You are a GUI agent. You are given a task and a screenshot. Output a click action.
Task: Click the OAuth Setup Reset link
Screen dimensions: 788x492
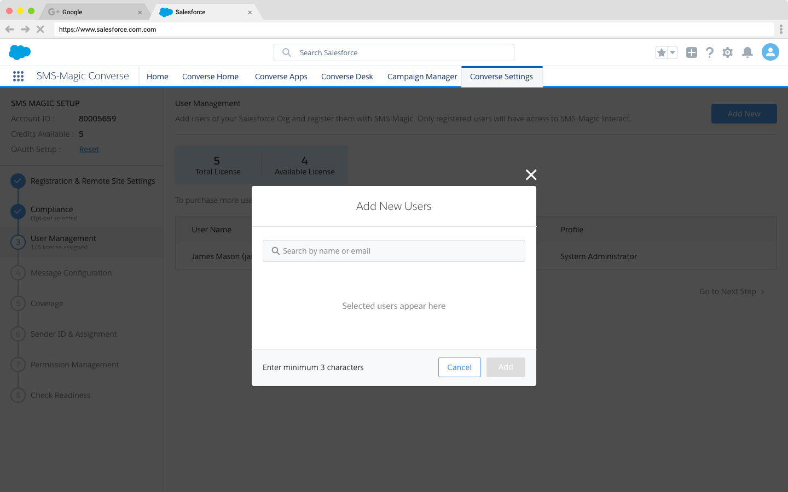click(x=89, y=149)
